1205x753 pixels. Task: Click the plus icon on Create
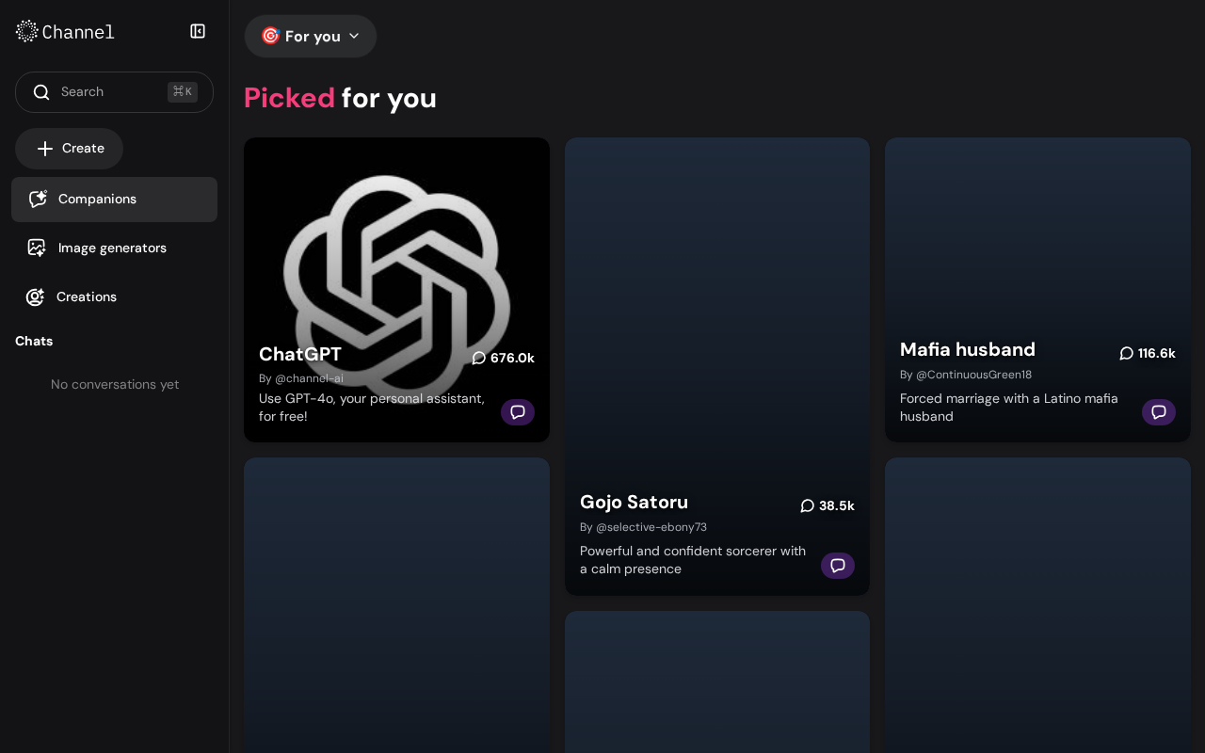(x=45, y=149)
